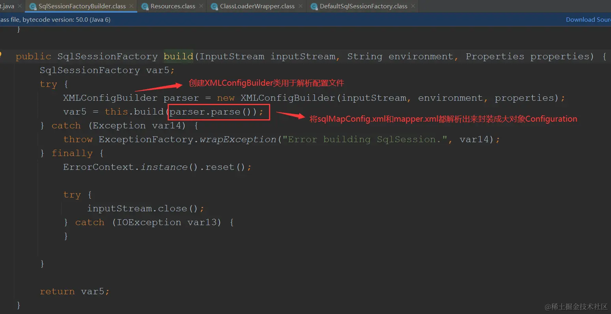Close the DefaultSqlSessionFactory.class tab

tap(413, 6)
